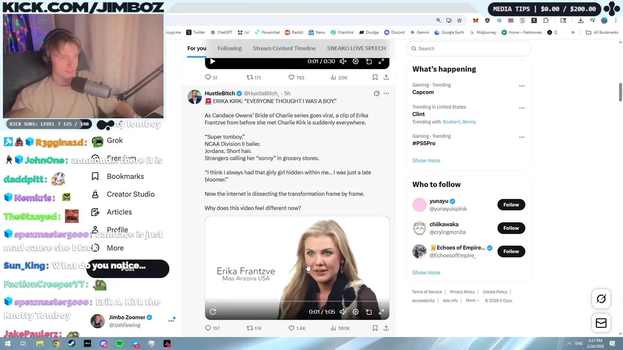
Task: Open Steam from the taskbar
Action: pos(72,344)
